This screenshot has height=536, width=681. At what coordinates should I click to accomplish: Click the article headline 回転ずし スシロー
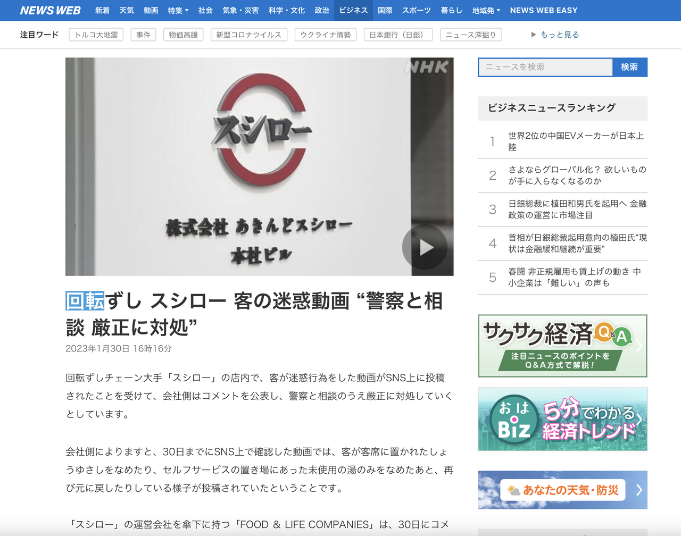point(254,314)
